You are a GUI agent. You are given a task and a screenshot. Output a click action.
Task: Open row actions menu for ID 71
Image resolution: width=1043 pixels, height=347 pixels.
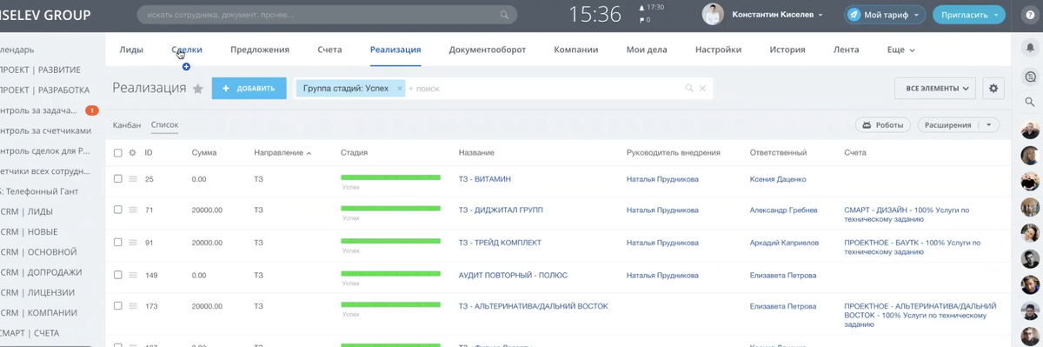pyautogui.click(x=133, y=210)
